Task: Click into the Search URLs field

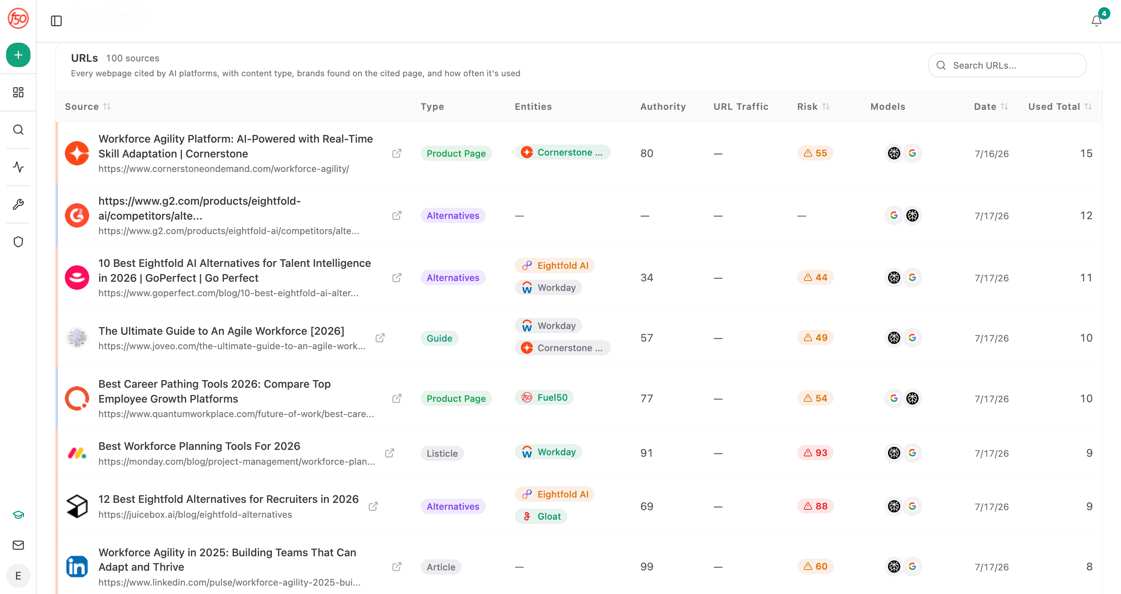Action: [1007, 65]
